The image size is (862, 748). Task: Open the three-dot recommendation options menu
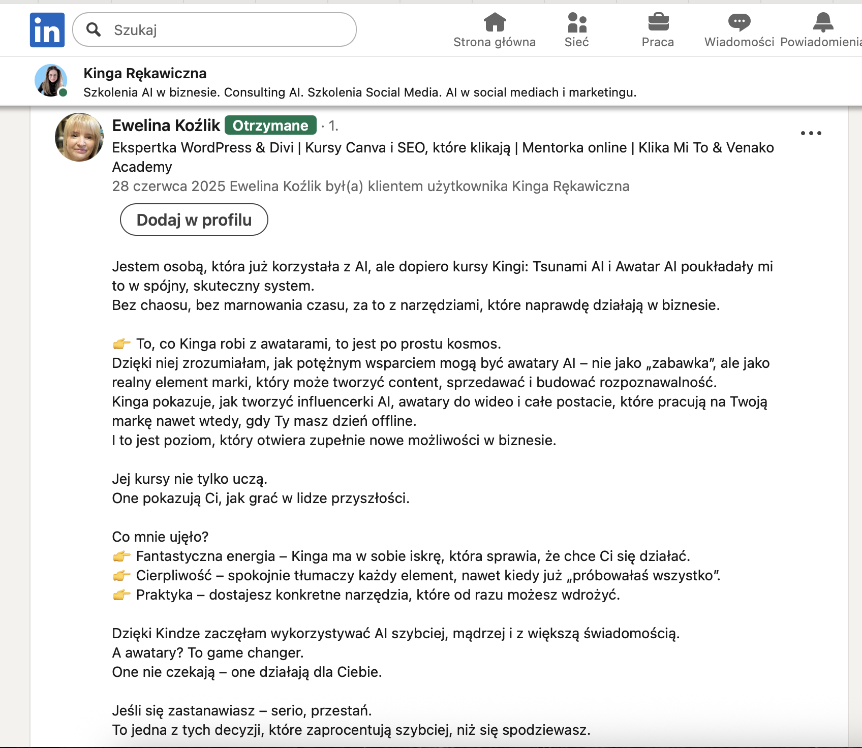click(811, 133)
